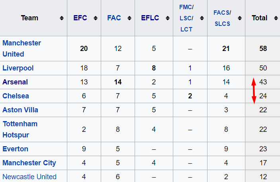Go to the Liverpool team page
Screen dimensions: 280x182
click(x=18, y=68)
